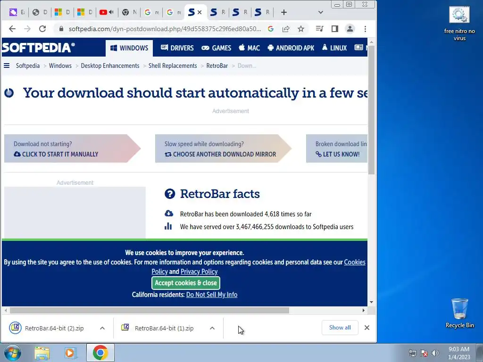Switch to the last Softpedia tab
Image resolution: width=483 pixels, height=362 pixels.
pos(262,12)
